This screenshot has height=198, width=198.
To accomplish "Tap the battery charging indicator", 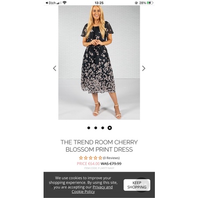I will [x=150, y=3].
